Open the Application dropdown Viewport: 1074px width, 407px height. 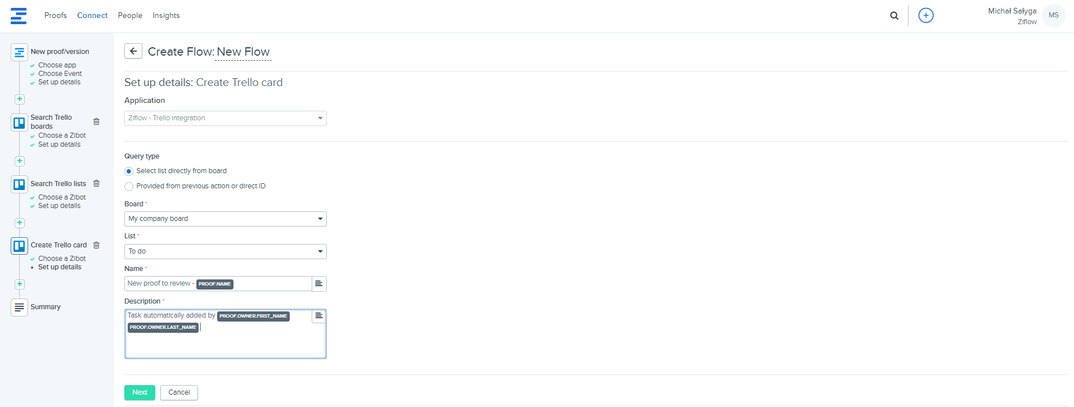point(225,118)
